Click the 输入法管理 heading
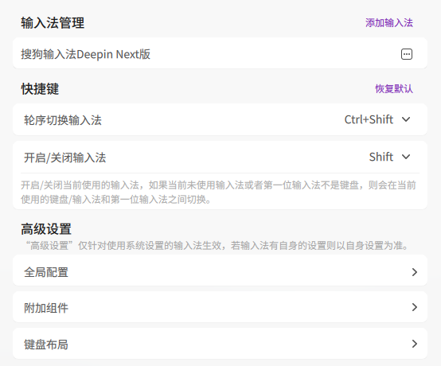Image resolution: width=441 pixels, height=366 pixels. click(53, 23)
